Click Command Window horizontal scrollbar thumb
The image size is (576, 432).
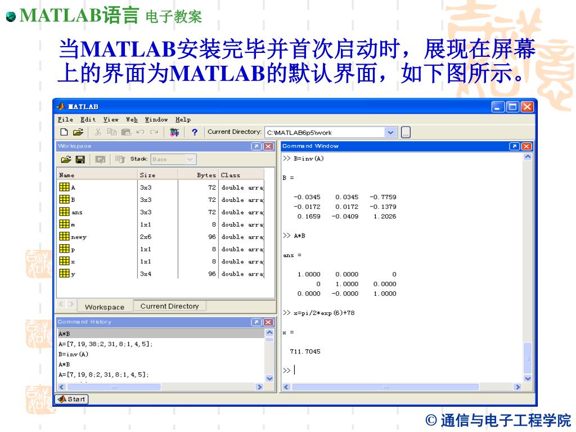pos(385,387)
